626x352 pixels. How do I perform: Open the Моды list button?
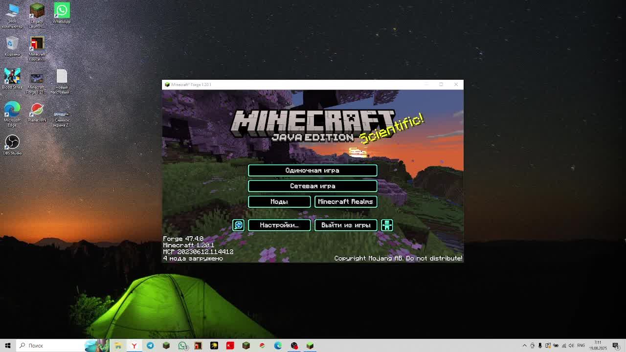point(279,201)
